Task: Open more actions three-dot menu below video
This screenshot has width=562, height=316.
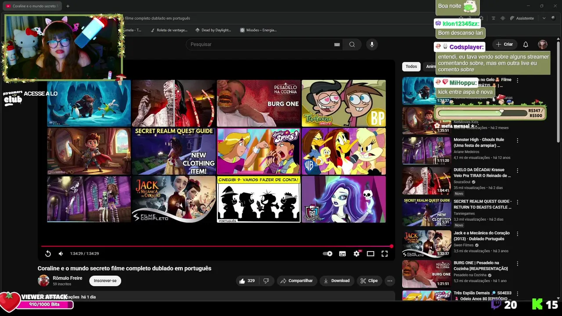Action: pyautogui.click(x=389, y=281)
